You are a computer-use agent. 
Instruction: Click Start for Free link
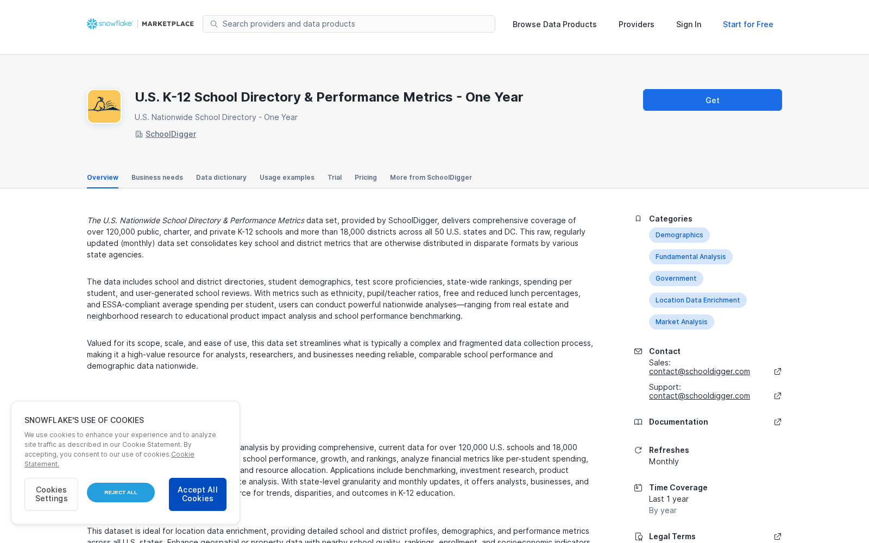coord(748,24)
